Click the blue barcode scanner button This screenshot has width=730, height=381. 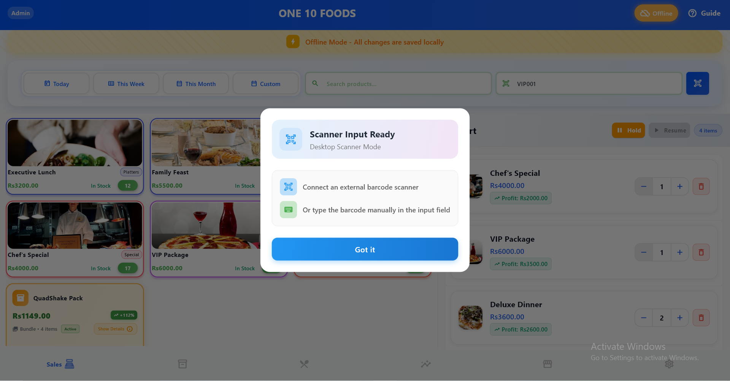click(697, 83)
